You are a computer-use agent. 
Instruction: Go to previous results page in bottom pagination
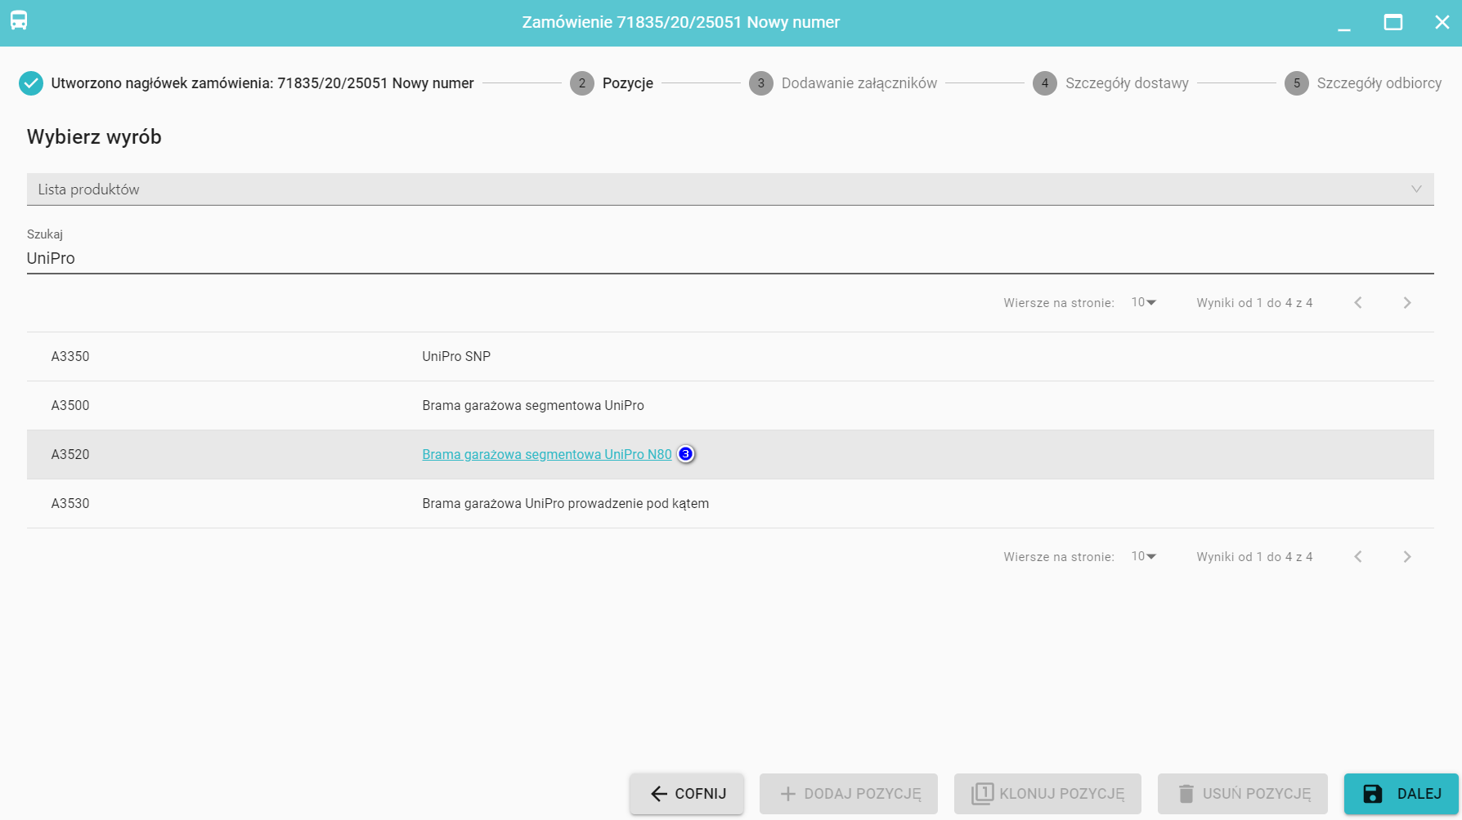pos(1358,557)
